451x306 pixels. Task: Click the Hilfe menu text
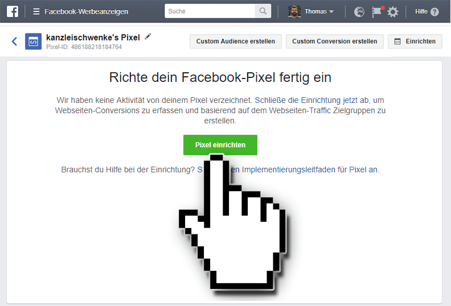(421, 11)
